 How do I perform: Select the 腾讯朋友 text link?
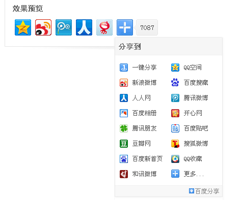coord(144,128)
